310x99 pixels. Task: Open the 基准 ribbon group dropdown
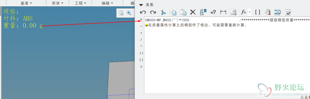click(26, 3)
